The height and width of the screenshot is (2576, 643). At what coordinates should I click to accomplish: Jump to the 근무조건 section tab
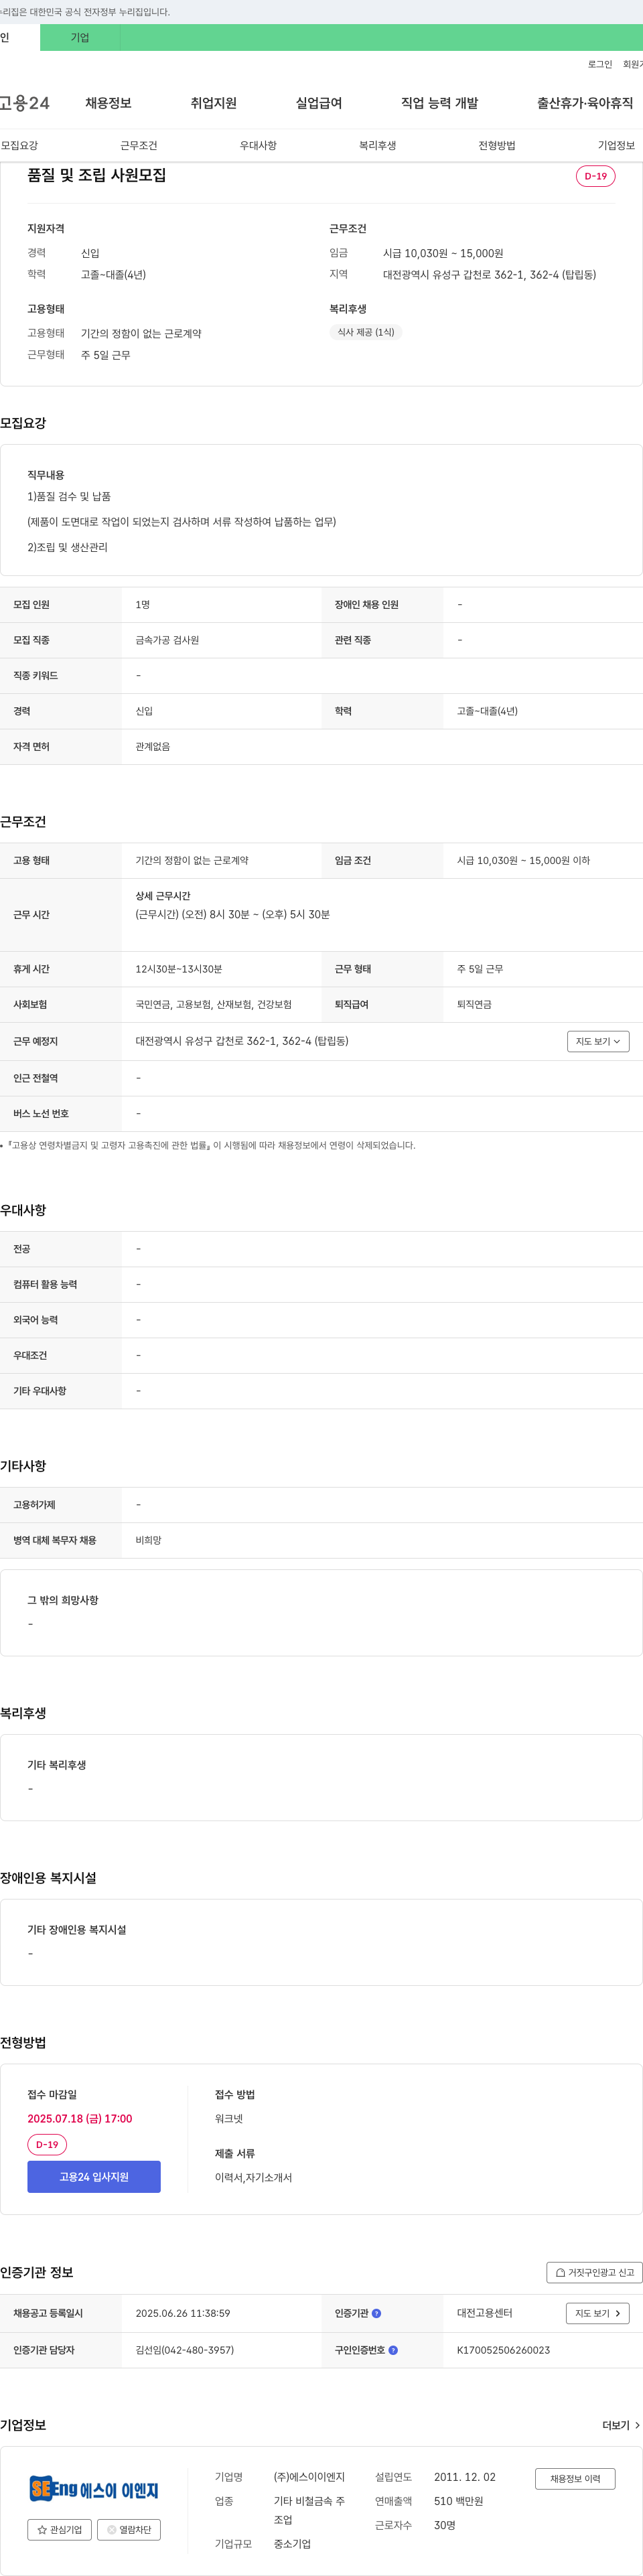(x=139, y=146)
